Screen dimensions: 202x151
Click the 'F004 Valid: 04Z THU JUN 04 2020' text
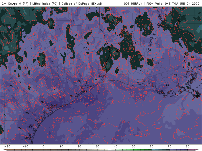pyautogui.click(x=173, y=4)
